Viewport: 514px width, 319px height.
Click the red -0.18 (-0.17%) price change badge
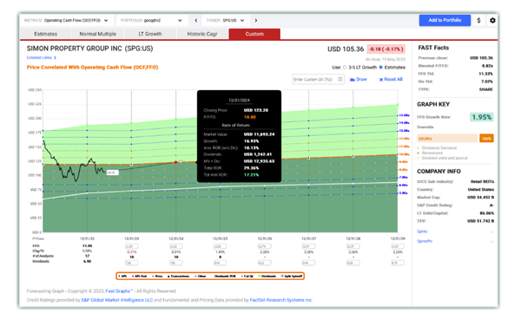click(385, 49)
